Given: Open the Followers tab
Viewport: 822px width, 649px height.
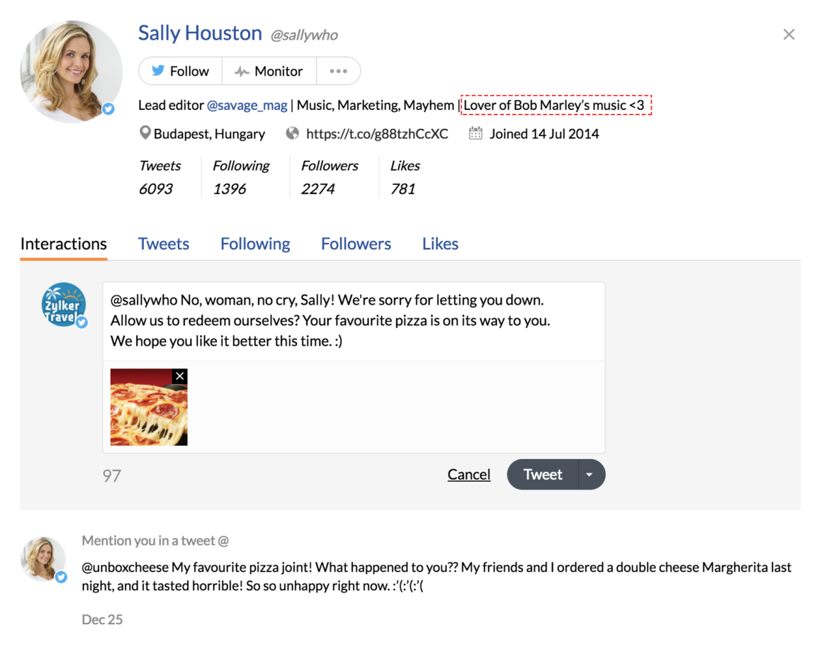Looking at the screenshot, I should [x=356, y=244].
